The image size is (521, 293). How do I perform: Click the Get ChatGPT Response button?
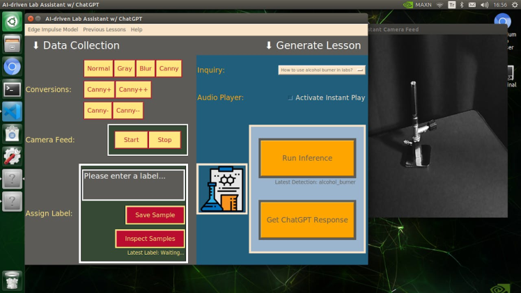pos(307,220)
